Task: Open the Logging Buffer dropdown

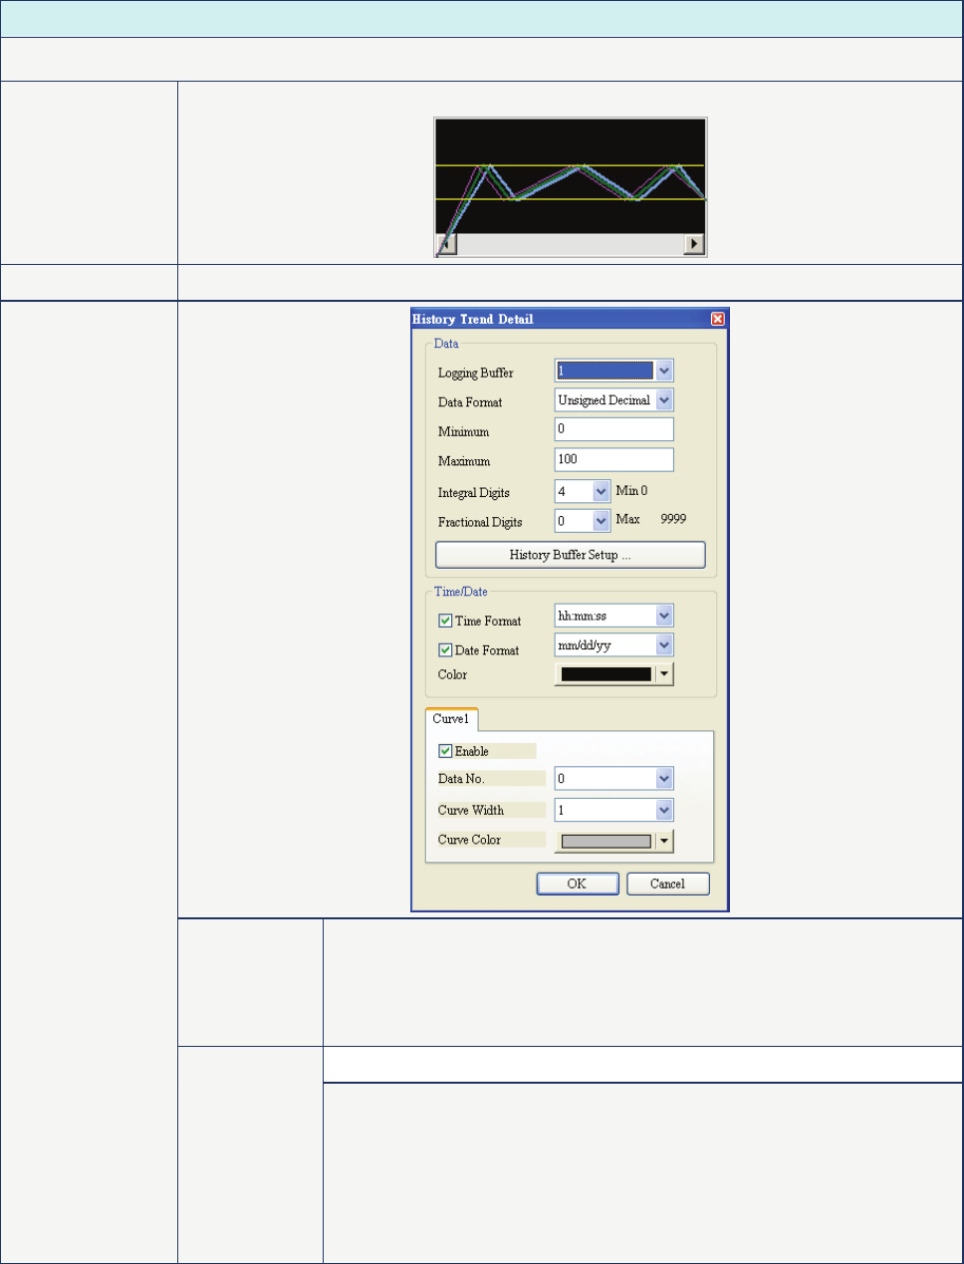Action: click(664, 371)
